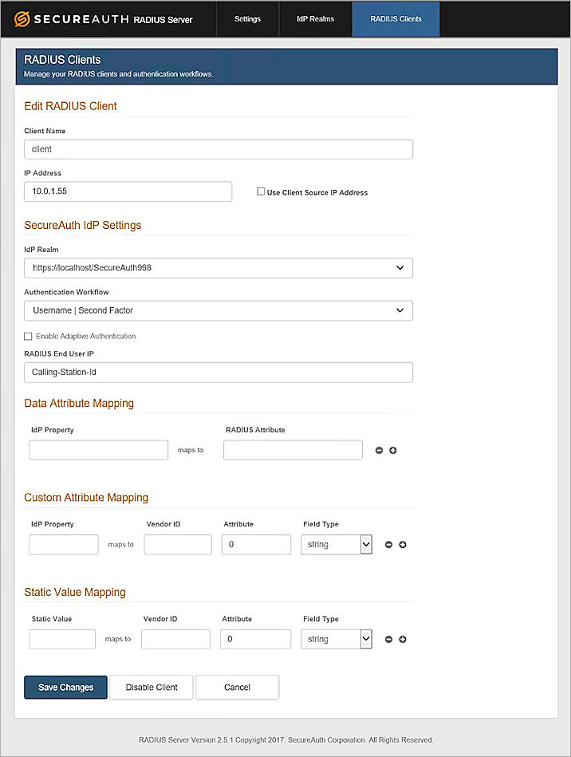
Task: Click the remove icon in Custom Attribute Mapping
Action: (388, 544)
